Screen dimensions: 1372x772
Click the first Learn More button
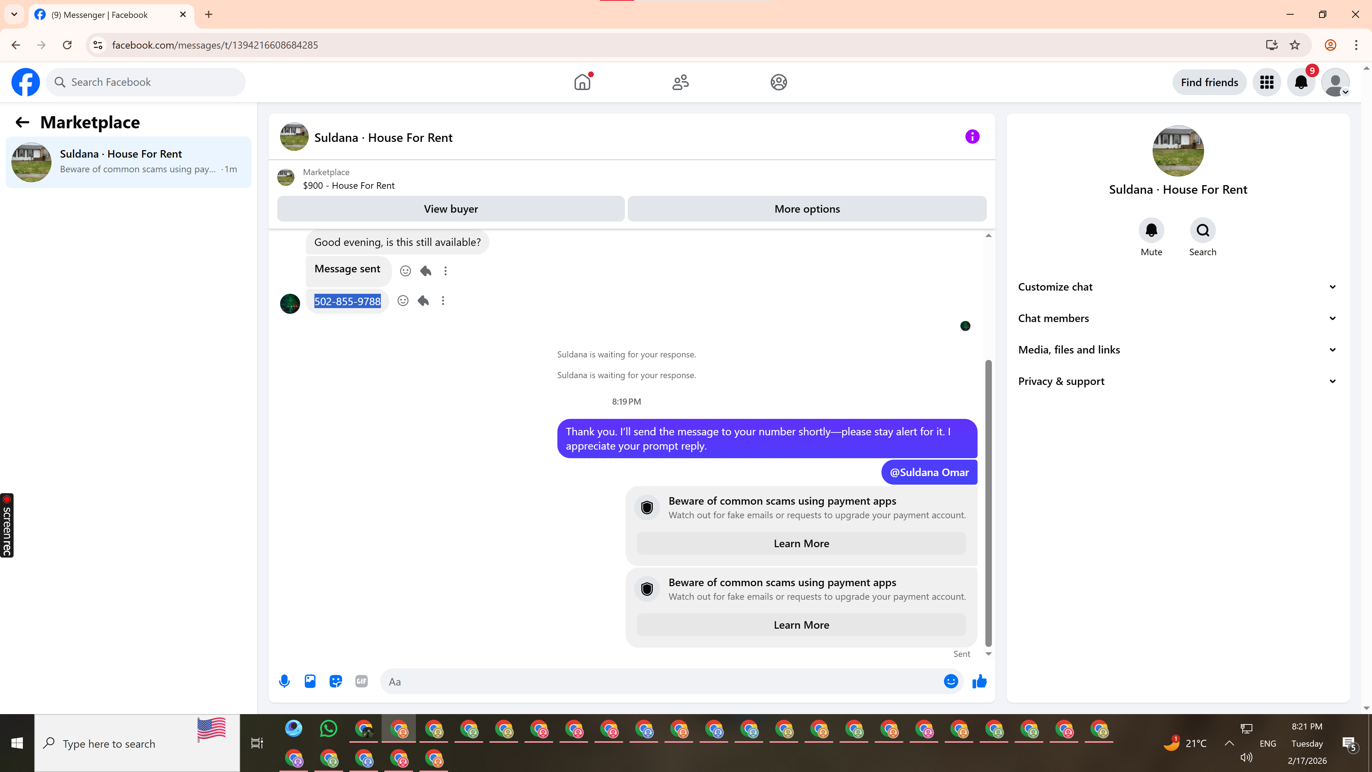[801, 543]
